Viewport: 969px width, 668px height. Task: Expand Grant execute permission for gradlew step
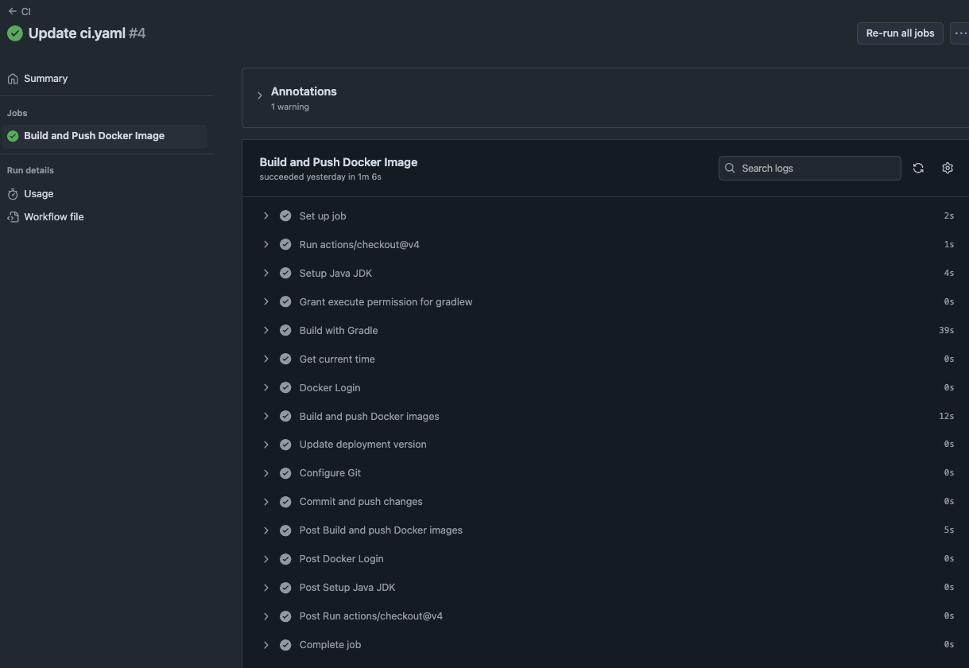[266, 301]
